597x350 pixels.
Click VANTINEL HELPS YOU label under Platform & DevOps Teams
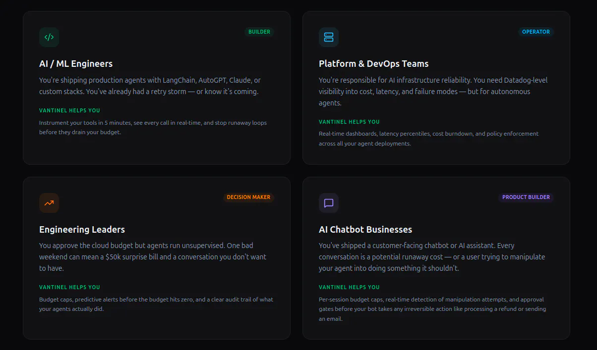[349, 122]
